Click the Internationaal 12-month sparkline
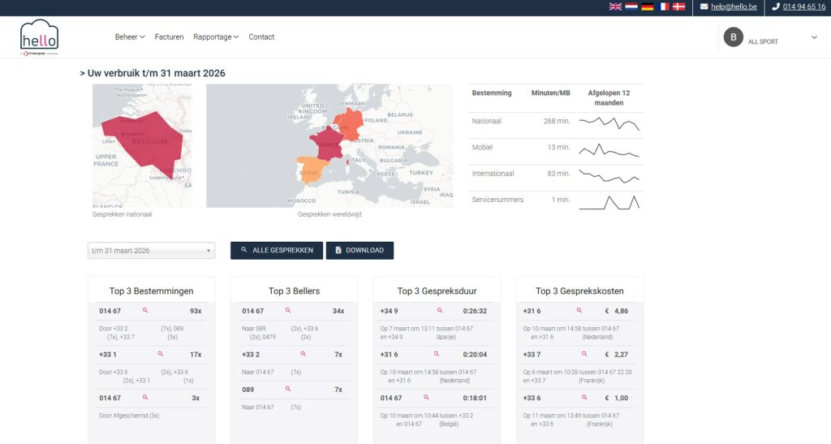831x444 pixels. point(609,176)
